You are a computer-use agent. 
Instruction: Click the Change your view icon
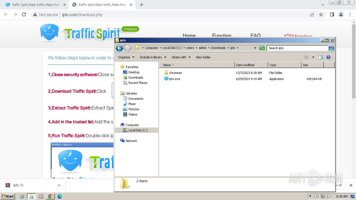pos(306,57)
